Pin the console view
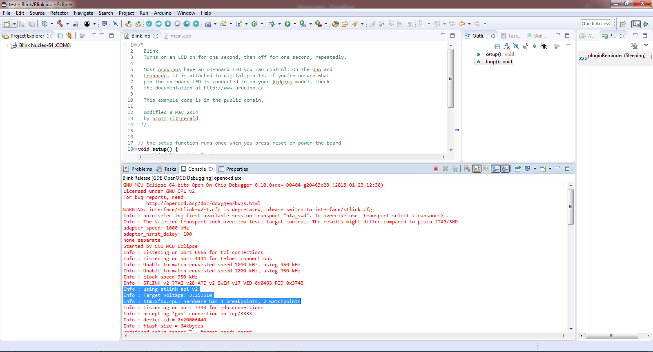 pos(517,169)
